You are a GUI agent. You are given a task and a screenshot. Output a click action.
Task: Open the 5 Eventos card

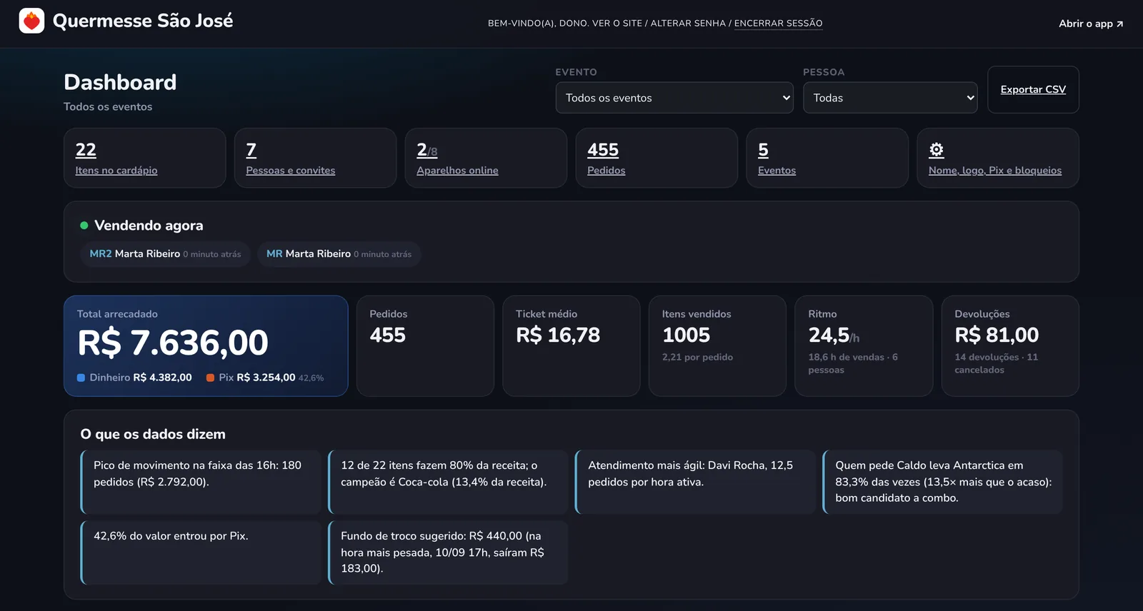coord(827,158)
